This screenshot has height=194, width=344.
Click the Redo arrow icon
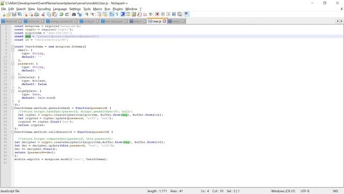click(x=67, y=15)
